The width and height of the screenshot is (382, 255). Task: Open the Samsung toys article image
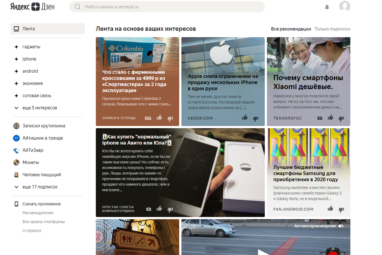coord(308,146)
